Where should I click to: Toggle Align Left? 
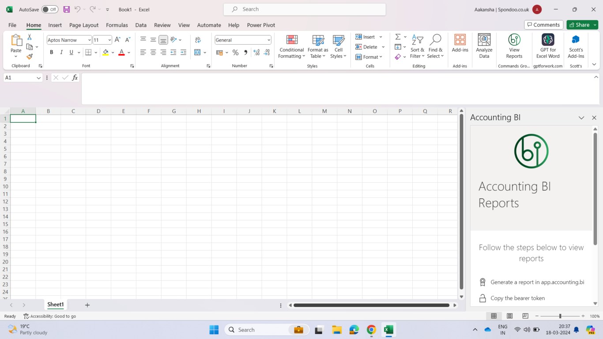click(x=143, y=53)
